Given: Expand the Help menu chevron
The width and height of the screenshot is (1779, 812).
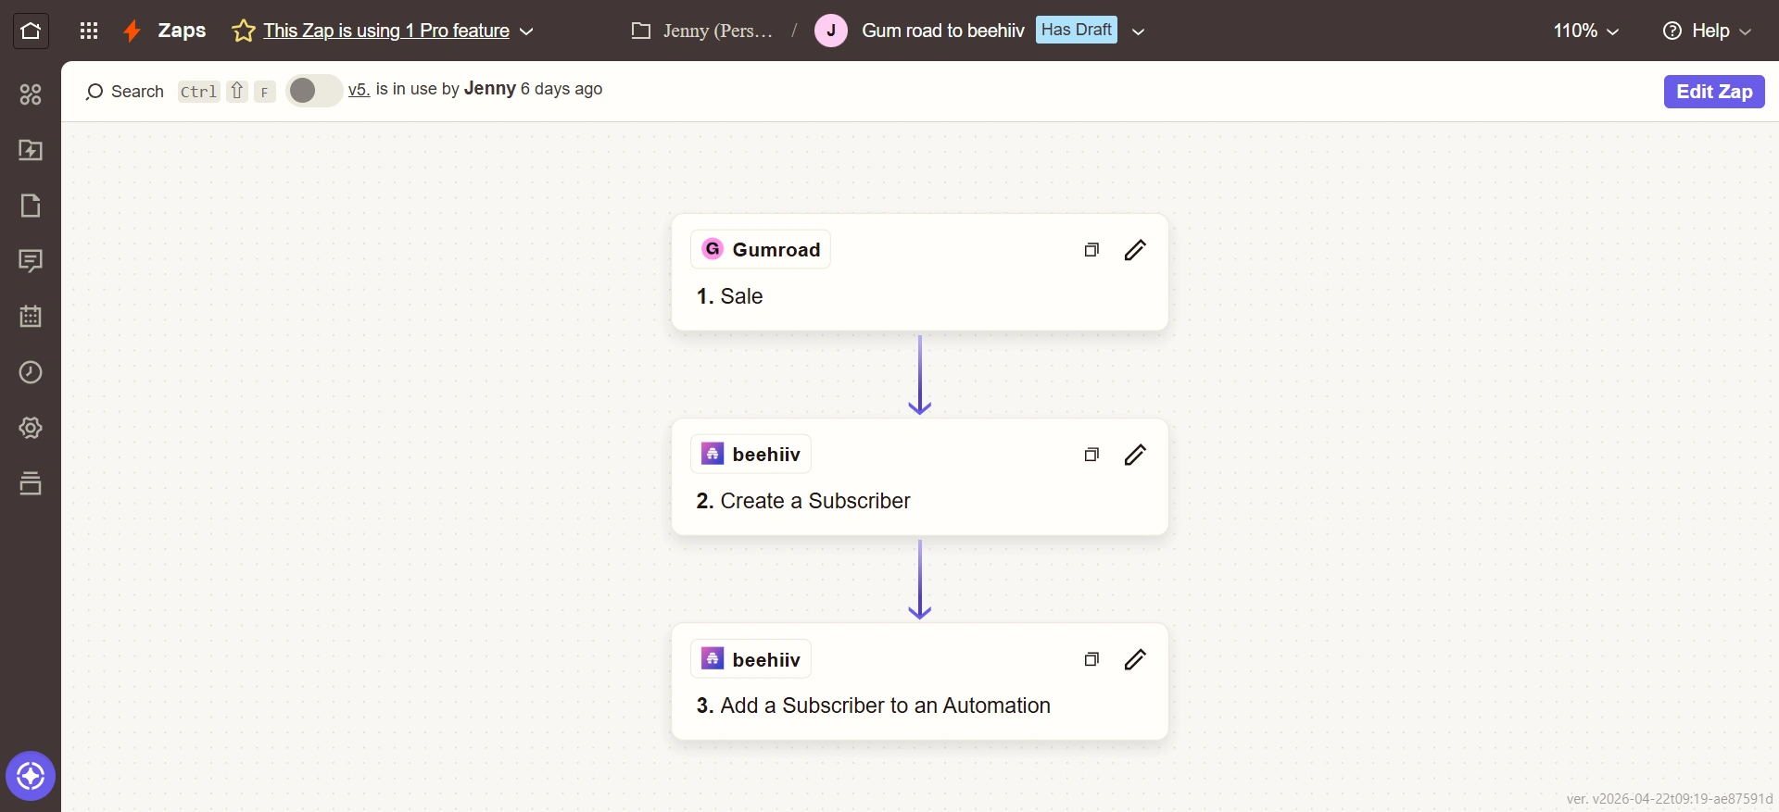Looking at the screenshot, I should click(x=1746, y=31).
